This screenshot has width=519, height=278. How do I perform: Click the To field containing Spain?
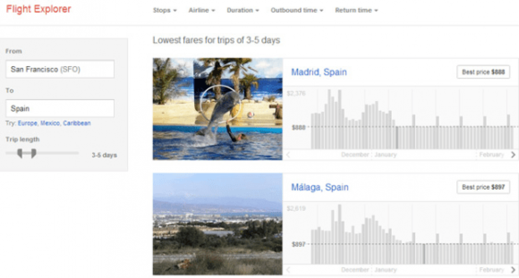[x=60, y=109]
